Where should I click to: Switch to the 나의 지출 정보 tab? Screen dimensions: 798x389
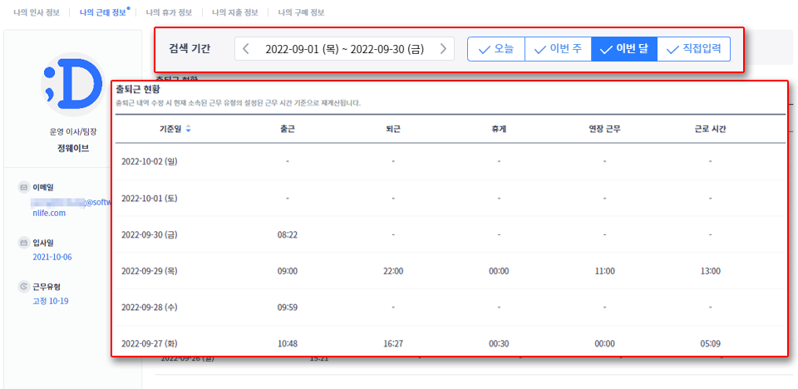click(x=235, y=12)
